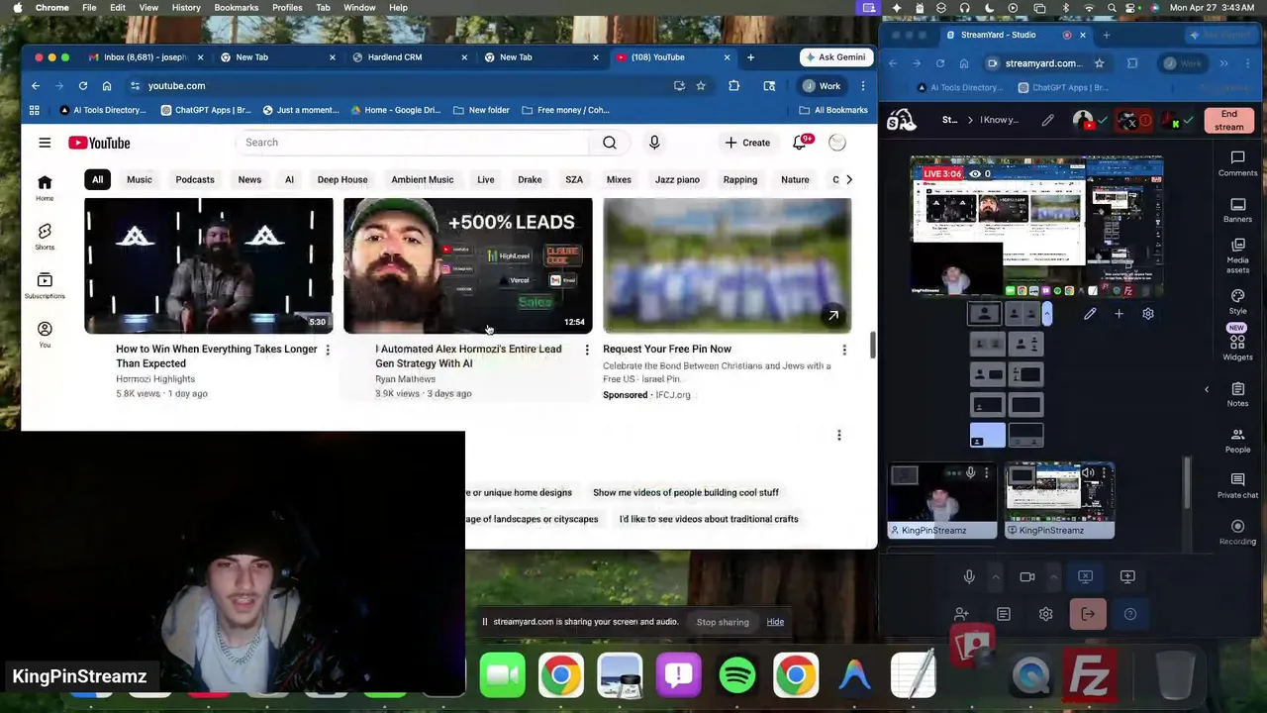
Task: Open options for the Hormozi Highlights video
Action: [x=328, y=350]
